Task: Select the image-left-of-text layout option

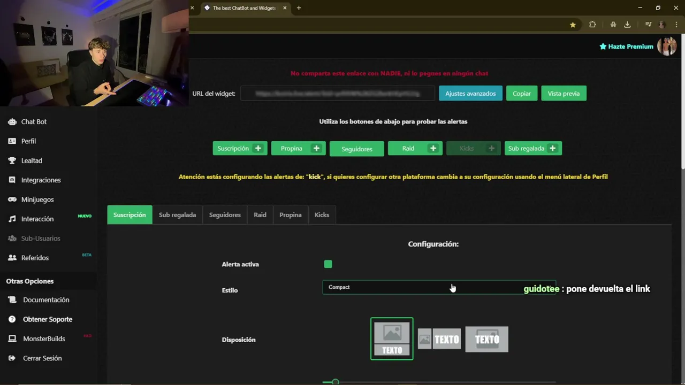Action: [x=439, y=339]
